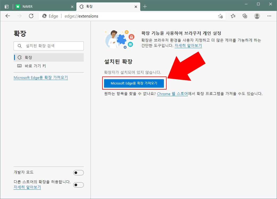The image size is (277, 199).
Task: Click the 설치된 확장 heading
Action: (118, 61)
